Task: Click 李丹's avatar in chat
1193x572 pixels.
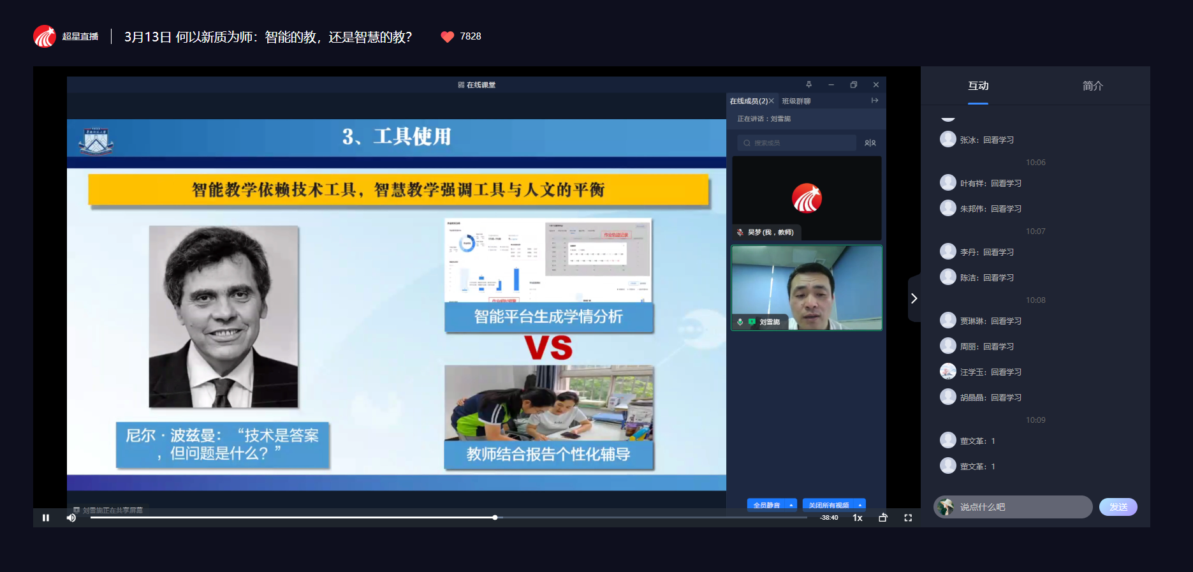Action: tap(948, 251)
